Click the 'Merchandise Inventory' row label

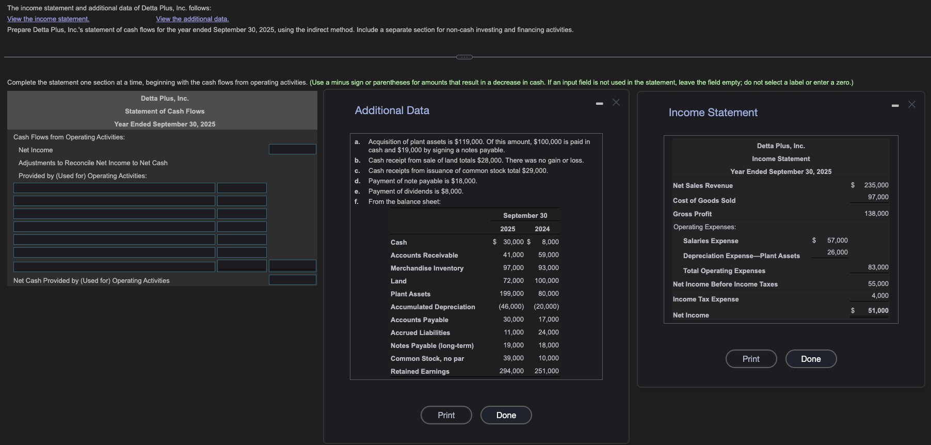427,268
